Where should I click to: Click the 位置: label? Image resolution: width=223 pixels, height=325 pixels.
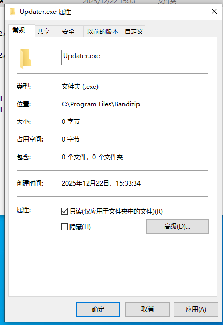click(23, 104)
